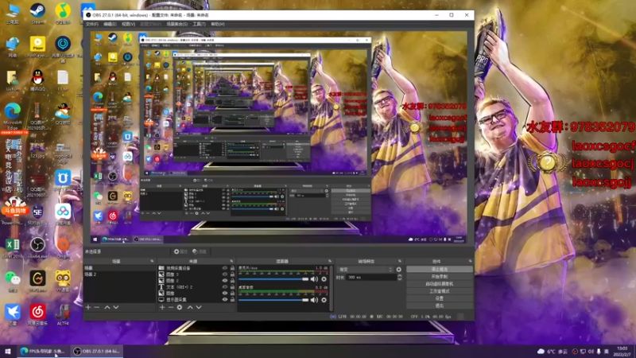Open the WeGame desktop shortcut

click(x=37, y=278)
